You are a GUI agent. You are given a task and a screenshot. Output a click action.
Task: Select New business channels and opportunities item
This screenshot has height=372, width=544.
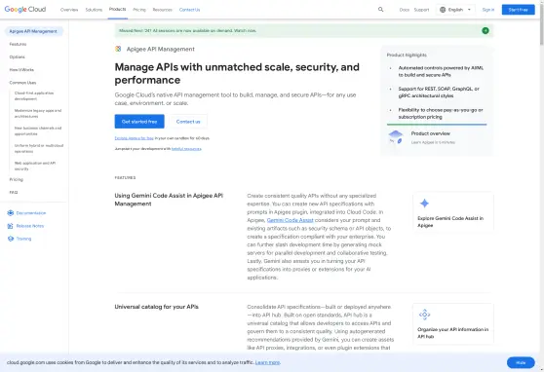(x=38, y=130)
